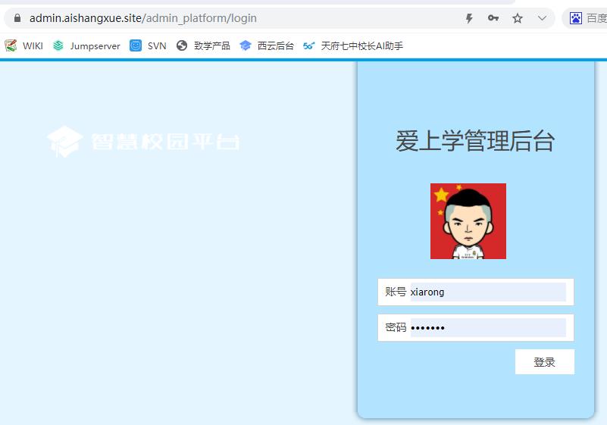Open the 天府七中校长AI助手 bookmark
607x425 pixels.
click(353, 45)
